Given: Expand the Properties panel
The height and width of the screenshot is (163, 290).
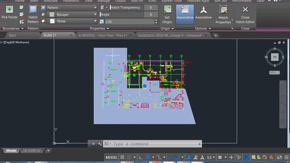Looking at the screenshot, I should (x=99, y=29).
